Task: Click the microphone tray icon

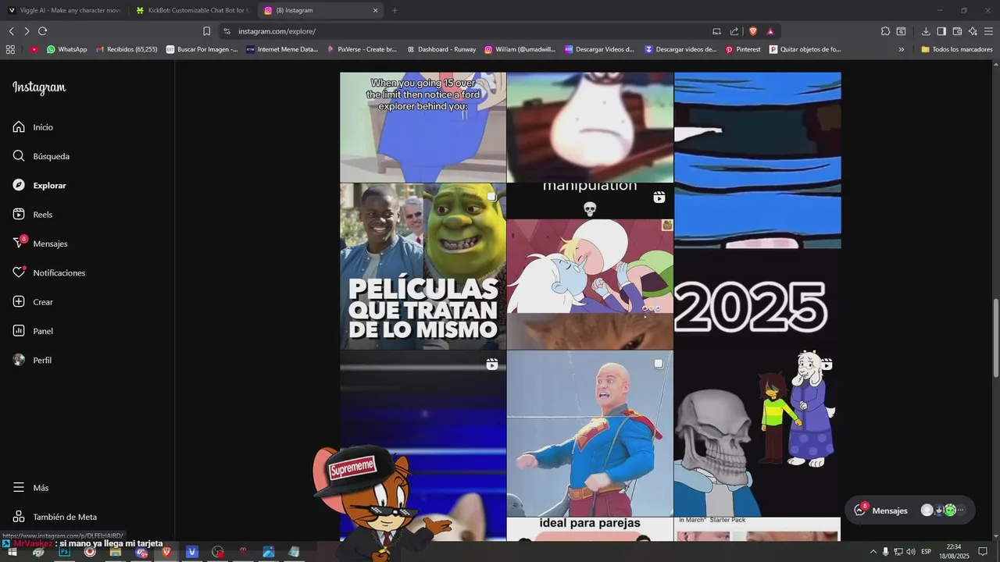Action: click(x=885, y=552)
